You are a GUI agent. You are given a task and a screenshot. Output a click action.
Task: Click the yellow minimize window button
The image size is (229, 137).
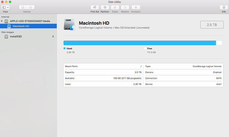(6, 2)
